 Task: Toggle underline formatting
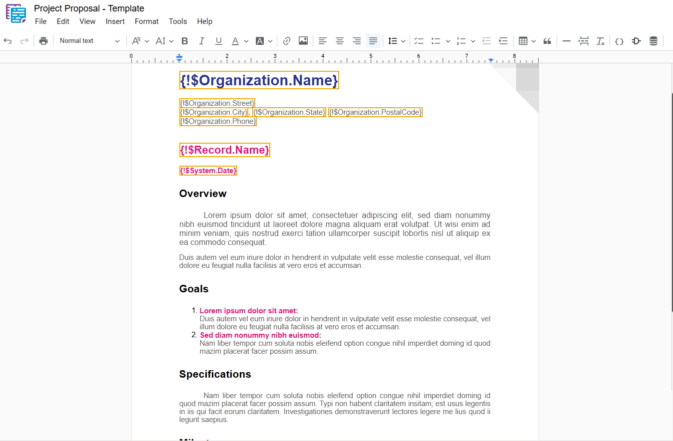point(218,41)
